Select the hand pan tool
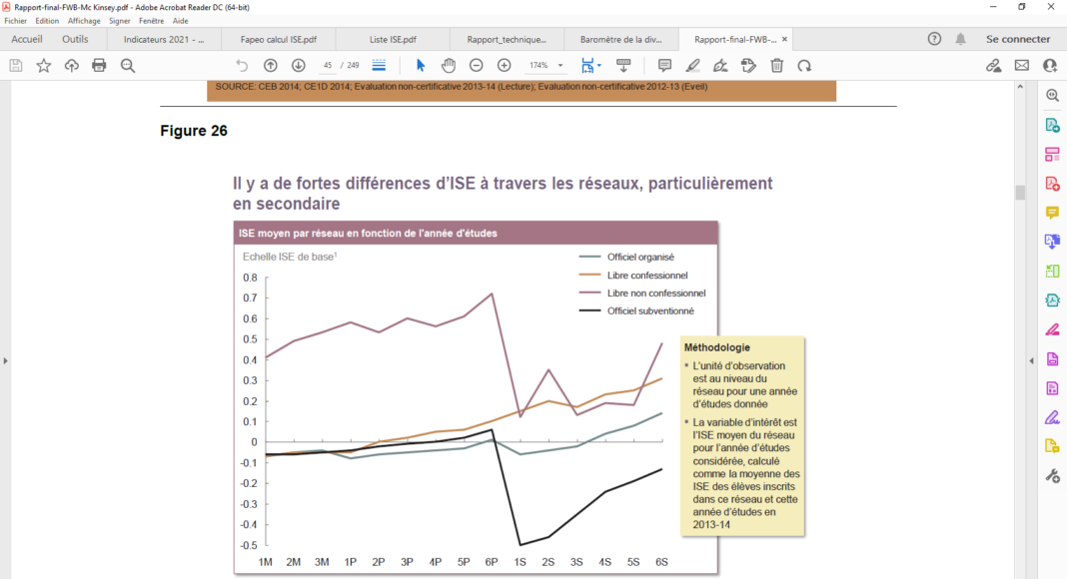Viewport: 1067px width, 579px height. [449, 65]
